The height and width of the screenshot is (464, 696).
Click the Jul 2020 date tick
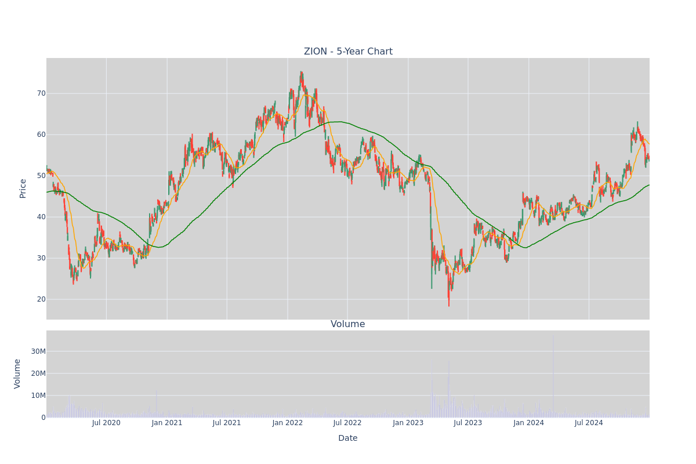click(x=106, y=423)
